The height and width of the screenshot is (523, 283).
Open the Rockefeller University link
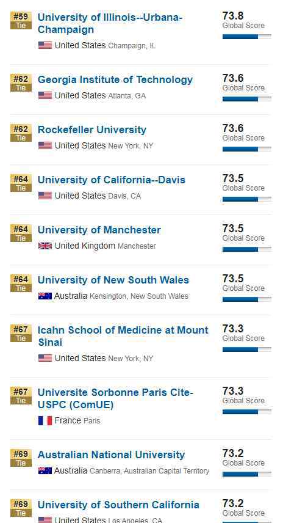tap(92, 130)
